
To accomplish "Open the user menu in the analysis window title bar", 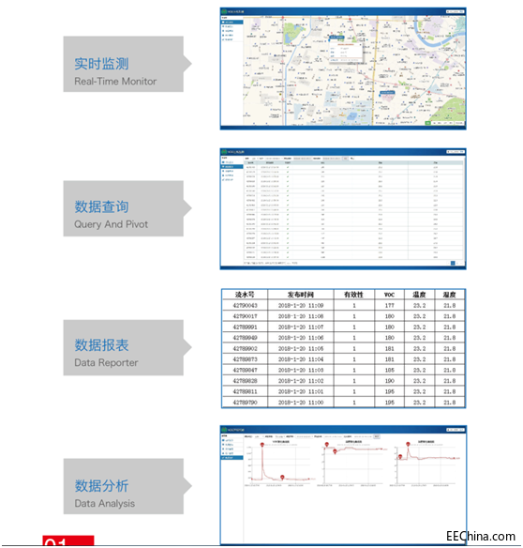I will tap(455, 430).
